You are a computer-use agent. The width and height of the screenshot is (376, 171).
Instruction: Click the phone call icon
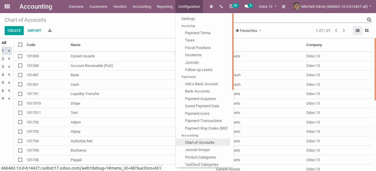[221, 6]
